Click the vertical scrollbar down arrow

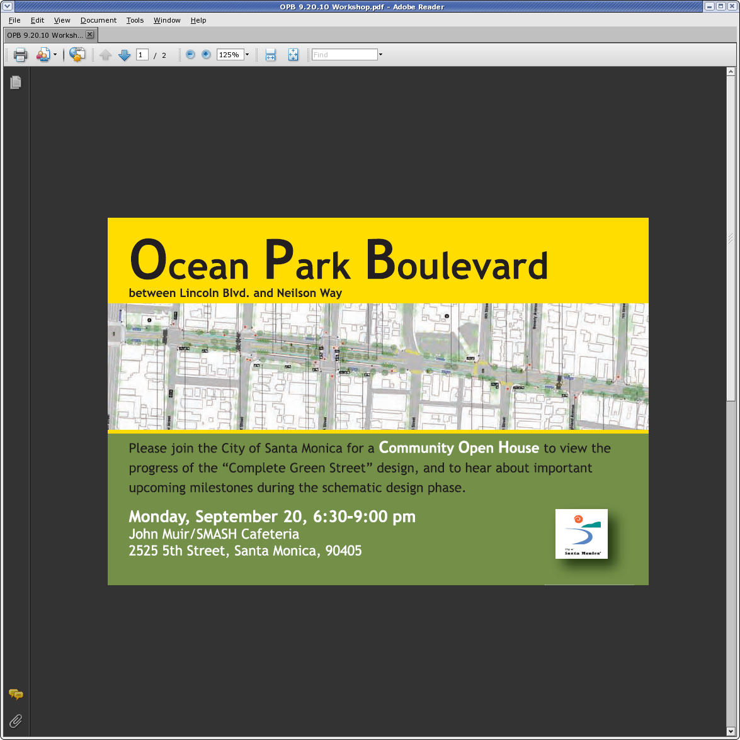(x=731, y=730)
